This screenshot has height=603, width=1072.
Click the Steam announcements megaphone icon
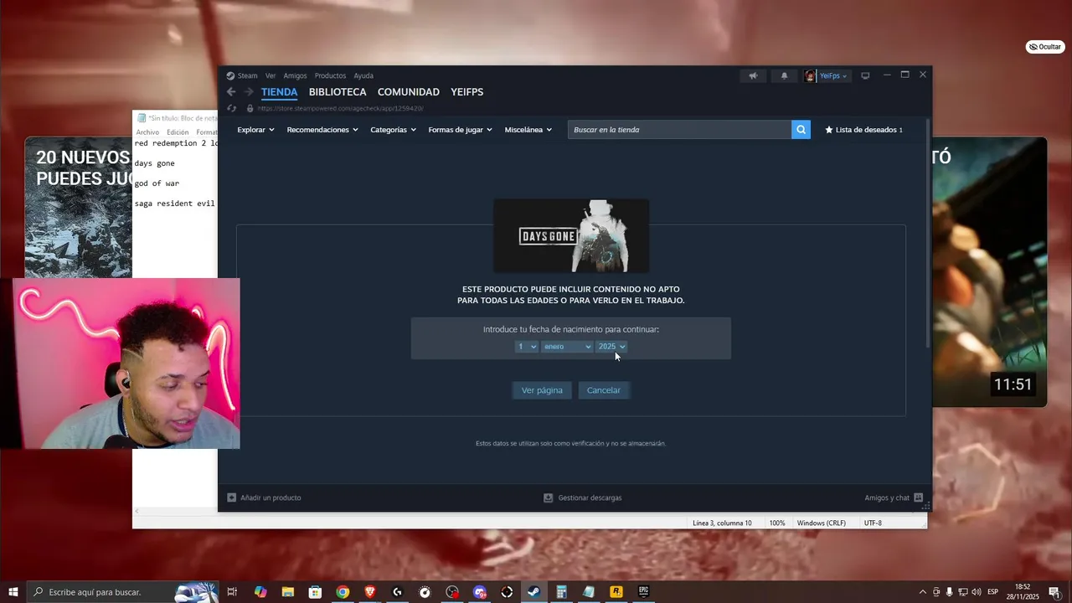[753, 75]
